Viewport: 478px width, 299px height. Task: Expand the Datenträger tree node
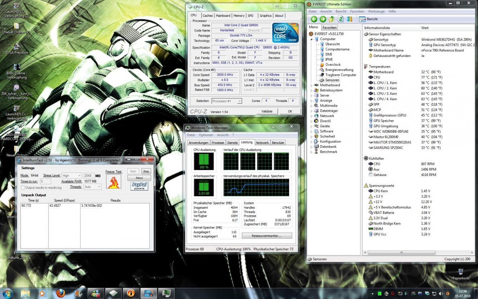coord(311,111)
